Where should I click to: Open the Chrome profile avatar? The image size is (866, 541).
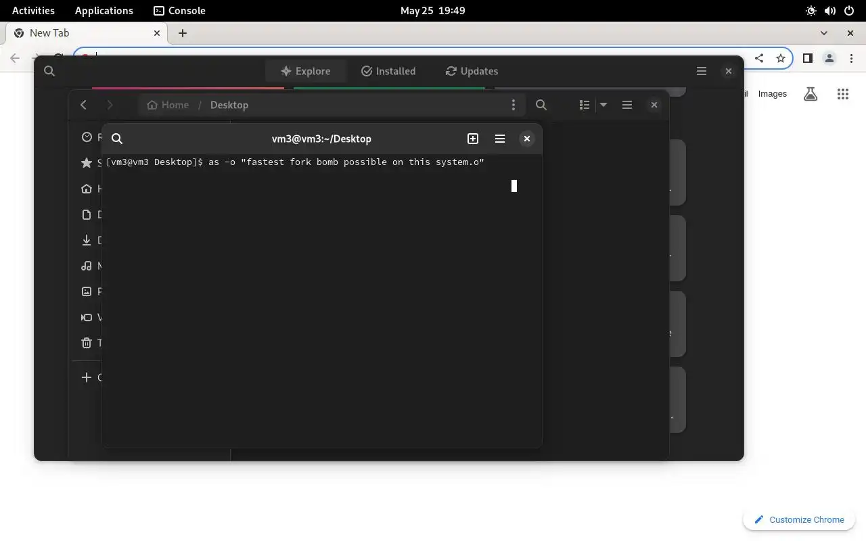[x=829, y=58]
